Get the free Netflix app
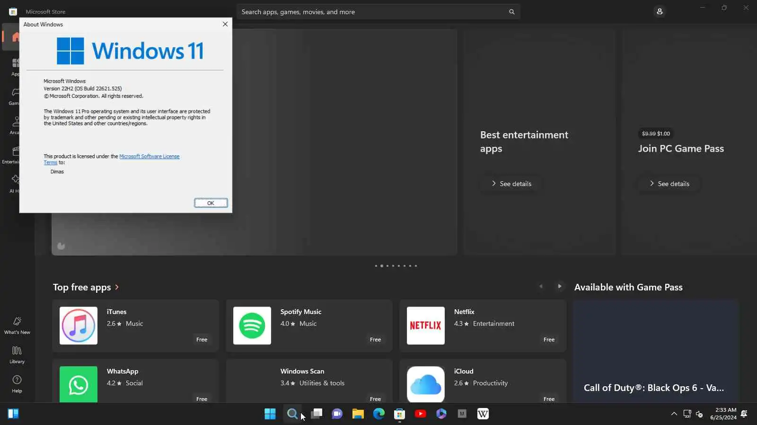Screen dimensions: 757x425 [x=549, y=340]
